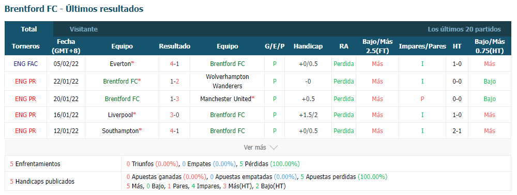Open the Everton team link
This screenshot has height=195, width=517.
(x=120, y=64)
